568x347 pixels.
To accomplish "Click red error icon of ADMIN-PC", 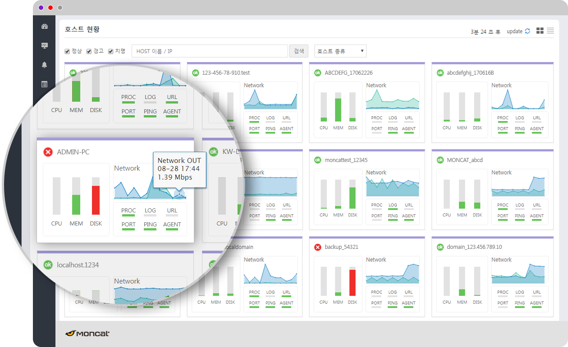I will [48, 152].
